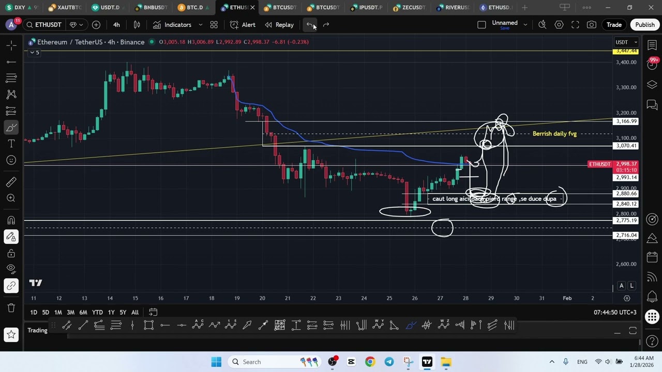Maximize the bottom Trading panel
Viewport: 662px width, 372px height.
pos(633,331)
